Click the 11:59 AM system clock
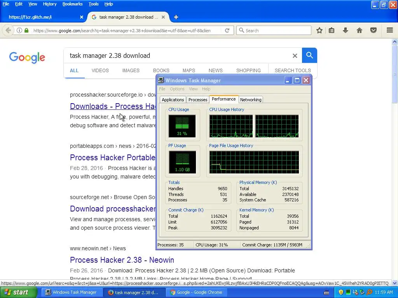398x298 pixels. (x=384, y=292)
